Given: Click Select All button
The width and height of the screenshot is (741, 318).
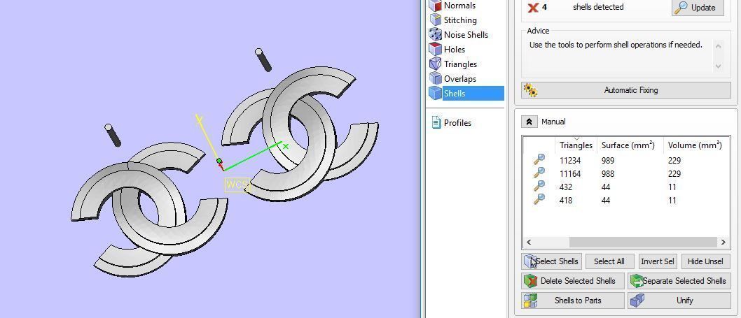Looking at the screenshot, I should point(609,261).
